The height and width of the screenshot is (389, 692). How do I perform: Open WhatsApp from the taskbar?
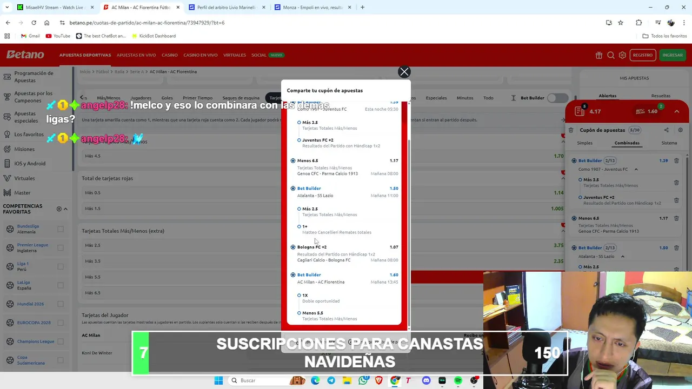(x=363, y=380)
